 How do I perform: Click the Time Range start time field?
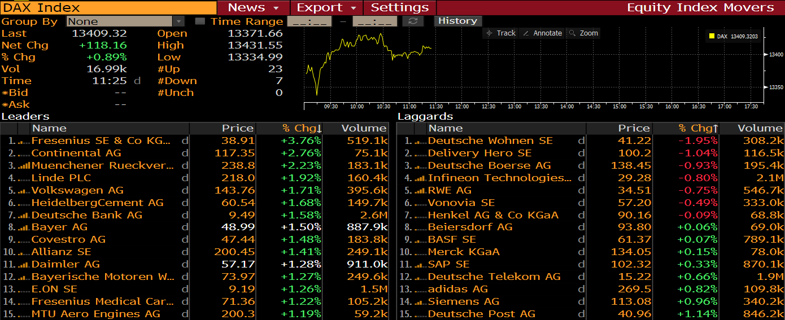(x=309, y=21)
